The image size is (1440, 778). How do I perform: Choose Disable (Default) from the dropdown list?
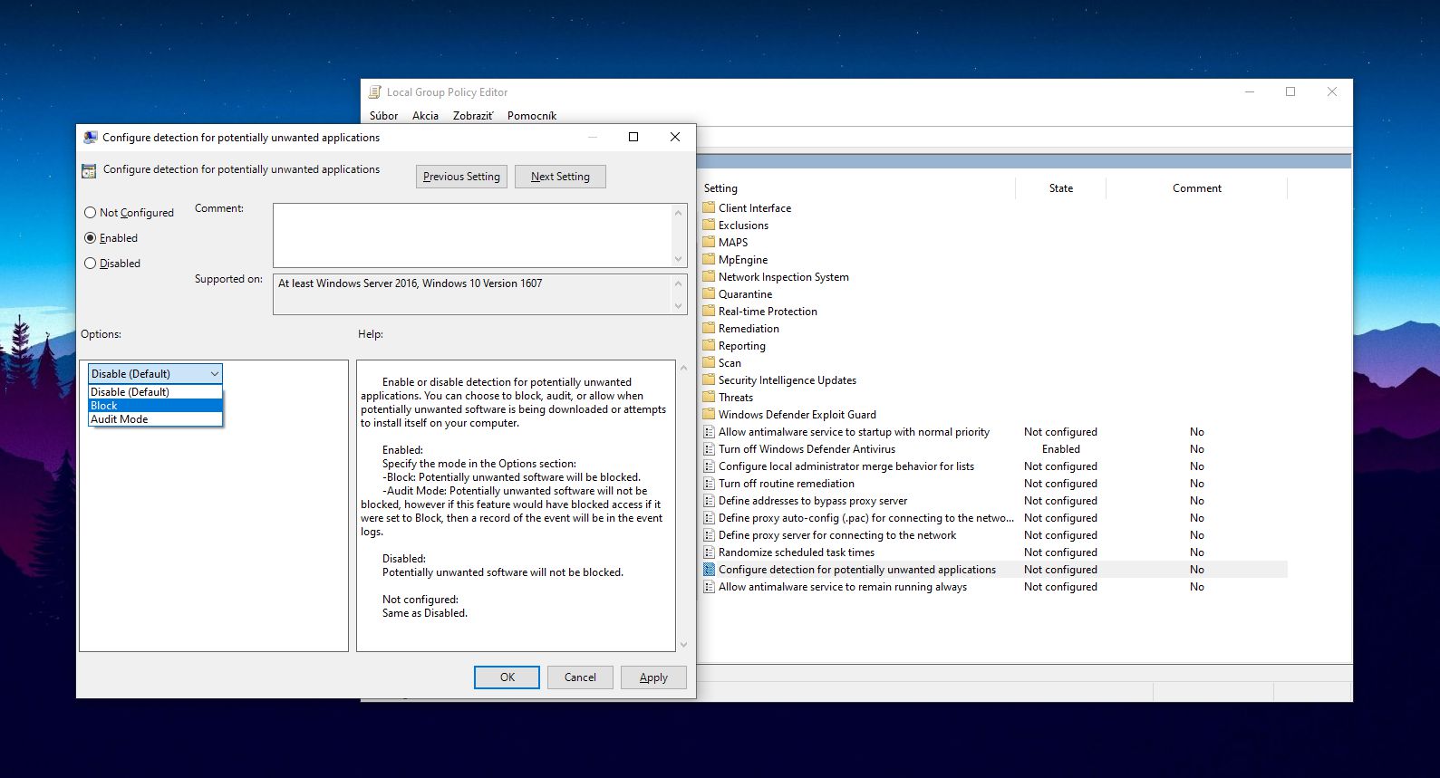(x=155, y=392)
